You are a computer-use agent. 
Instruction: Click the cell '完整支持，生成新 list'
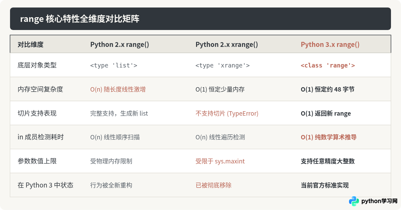point(119,113)
